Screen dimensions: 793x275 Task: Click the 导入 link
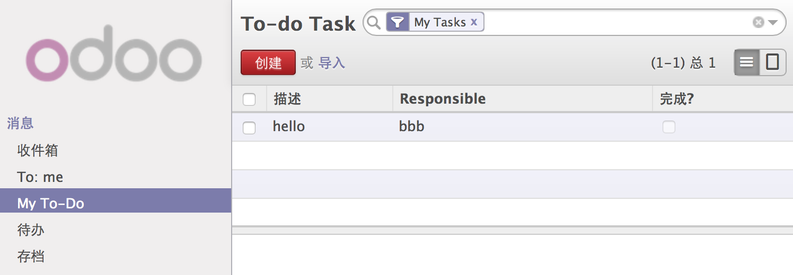tap(332, 63)
